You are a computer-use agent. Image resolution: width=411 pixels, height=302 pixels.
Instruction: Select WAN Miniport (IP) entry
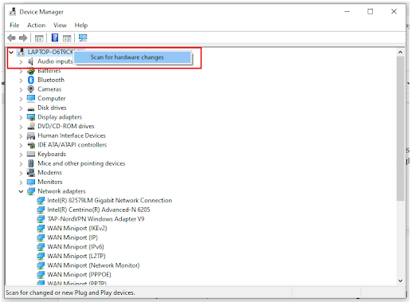point(72,237)
